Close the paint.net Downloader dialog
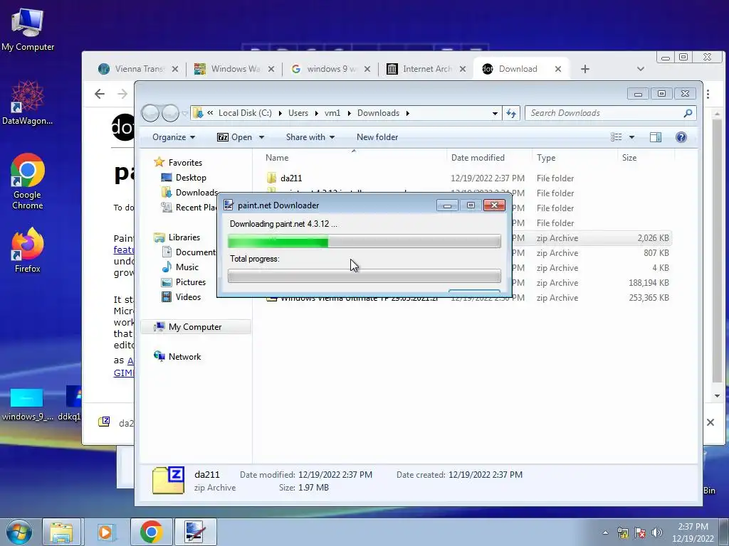This screenshot has width=729, height=546. 494,205
